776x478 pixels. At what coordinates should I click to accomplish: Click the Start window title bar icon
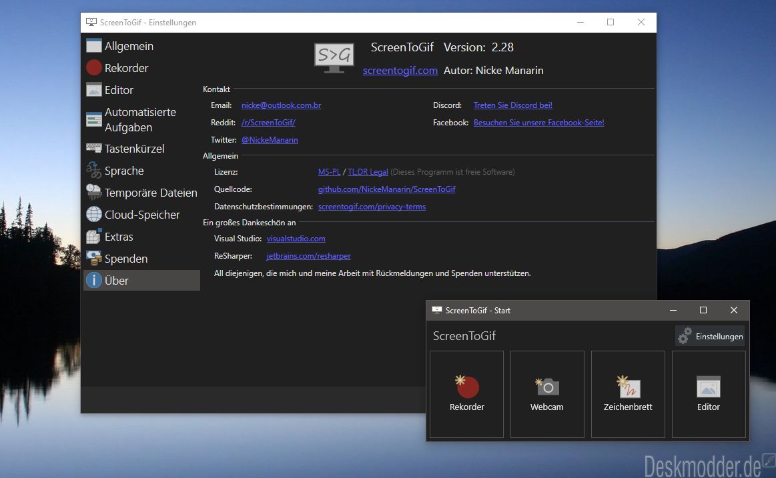pyautogui.click(x=436, y=310)
